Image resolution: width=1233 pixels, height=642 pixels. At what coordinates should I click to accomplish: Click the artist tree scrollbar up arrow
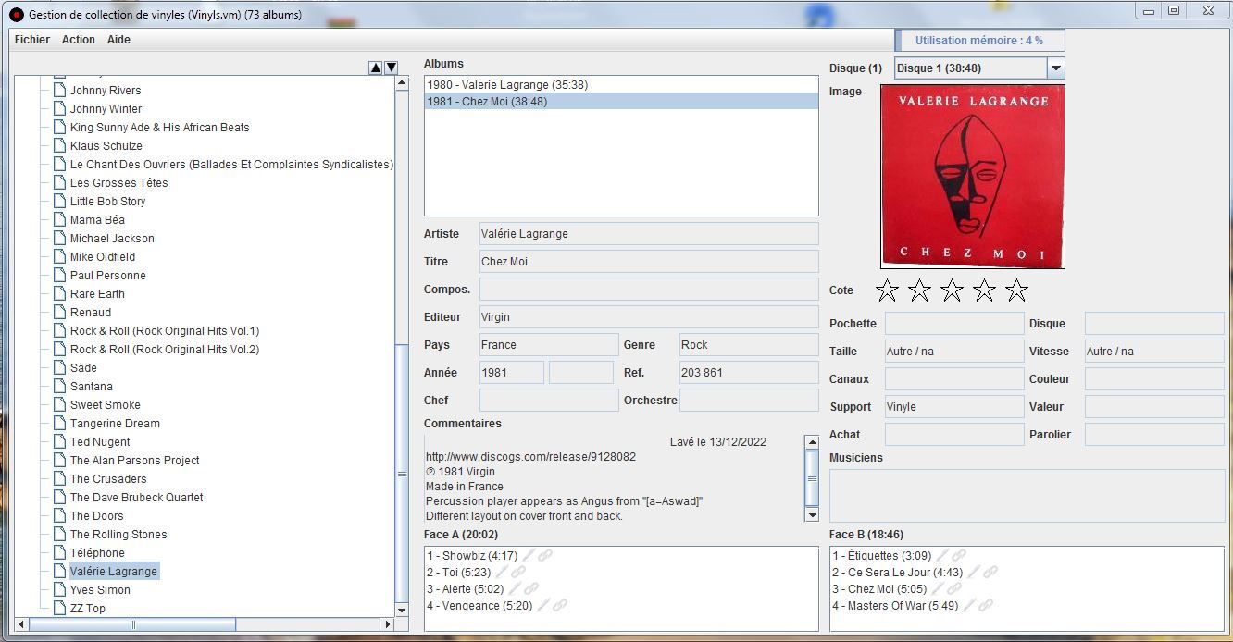click(402, 83)
